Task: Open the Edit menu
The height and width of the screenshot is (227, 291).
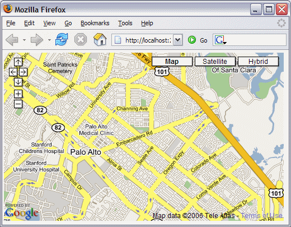Action: tap(29, 23)
